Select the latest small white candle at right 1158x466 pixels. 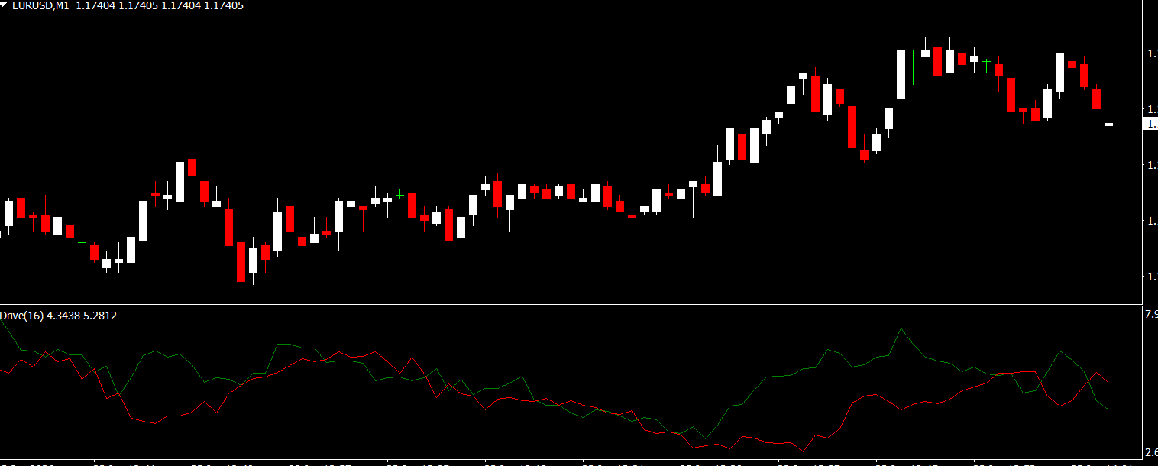[1108, 124]
